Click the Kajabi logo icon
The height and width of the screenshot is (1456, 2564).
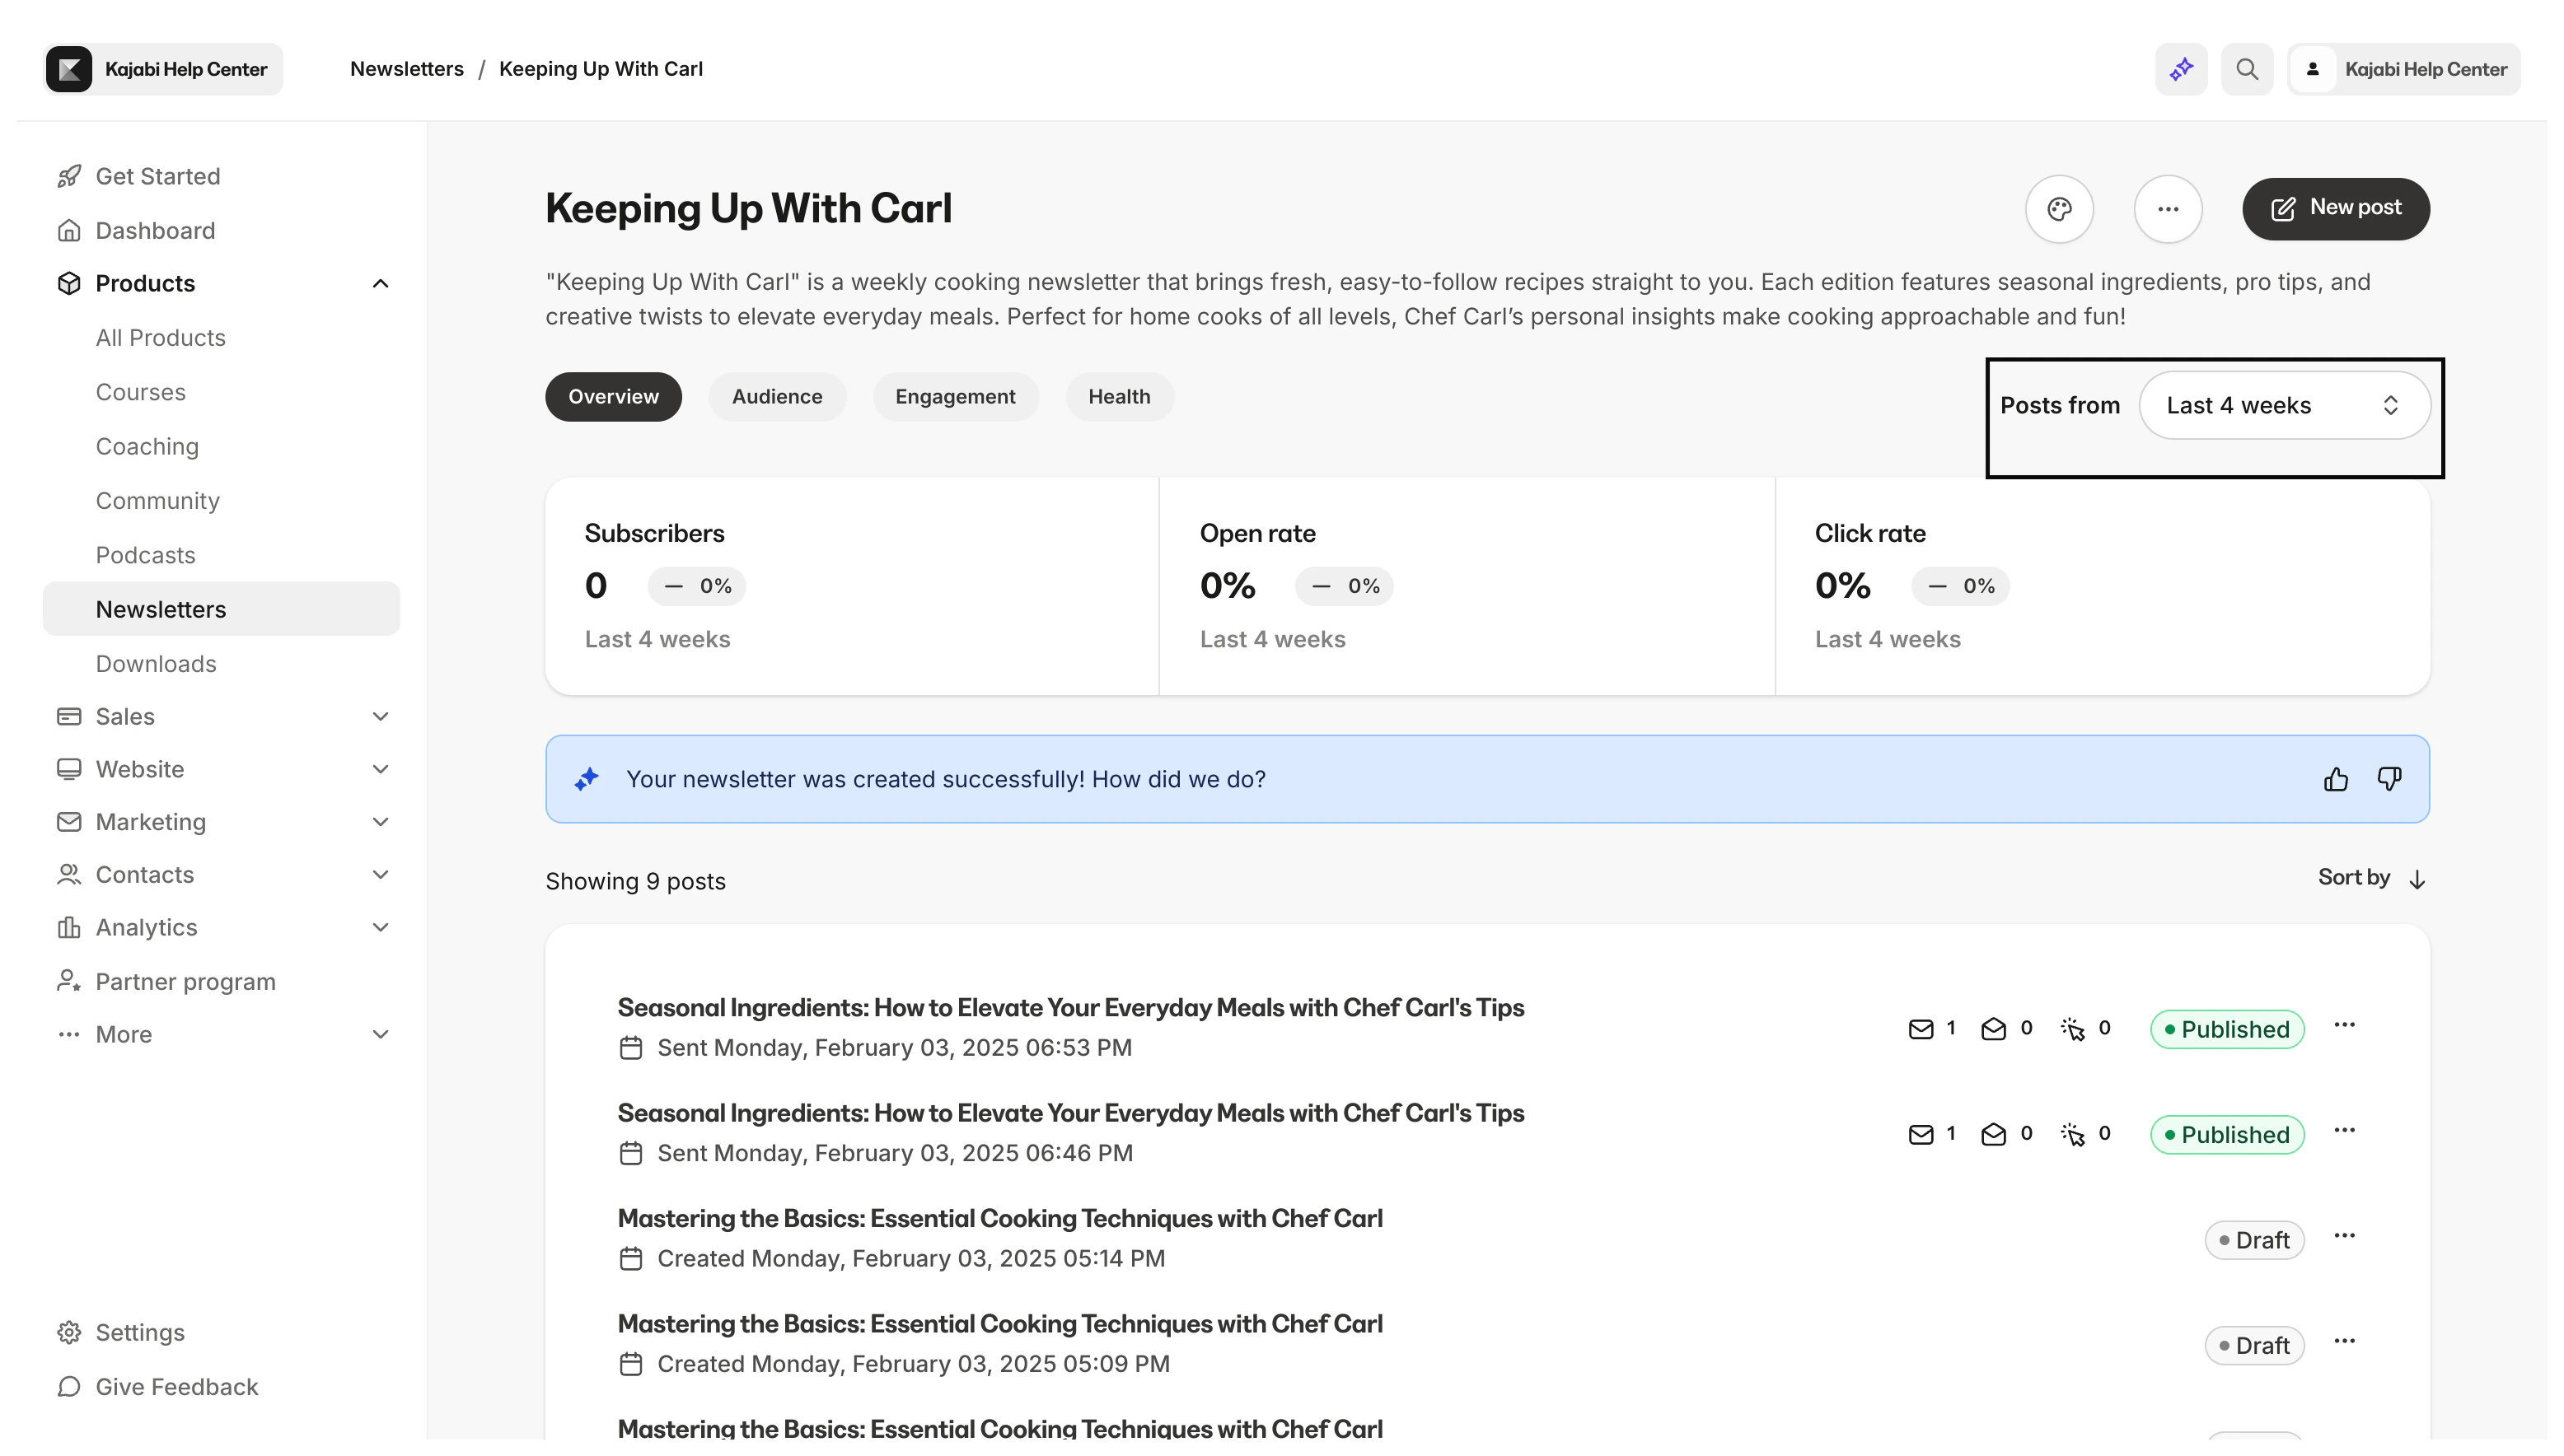point(69,69)
